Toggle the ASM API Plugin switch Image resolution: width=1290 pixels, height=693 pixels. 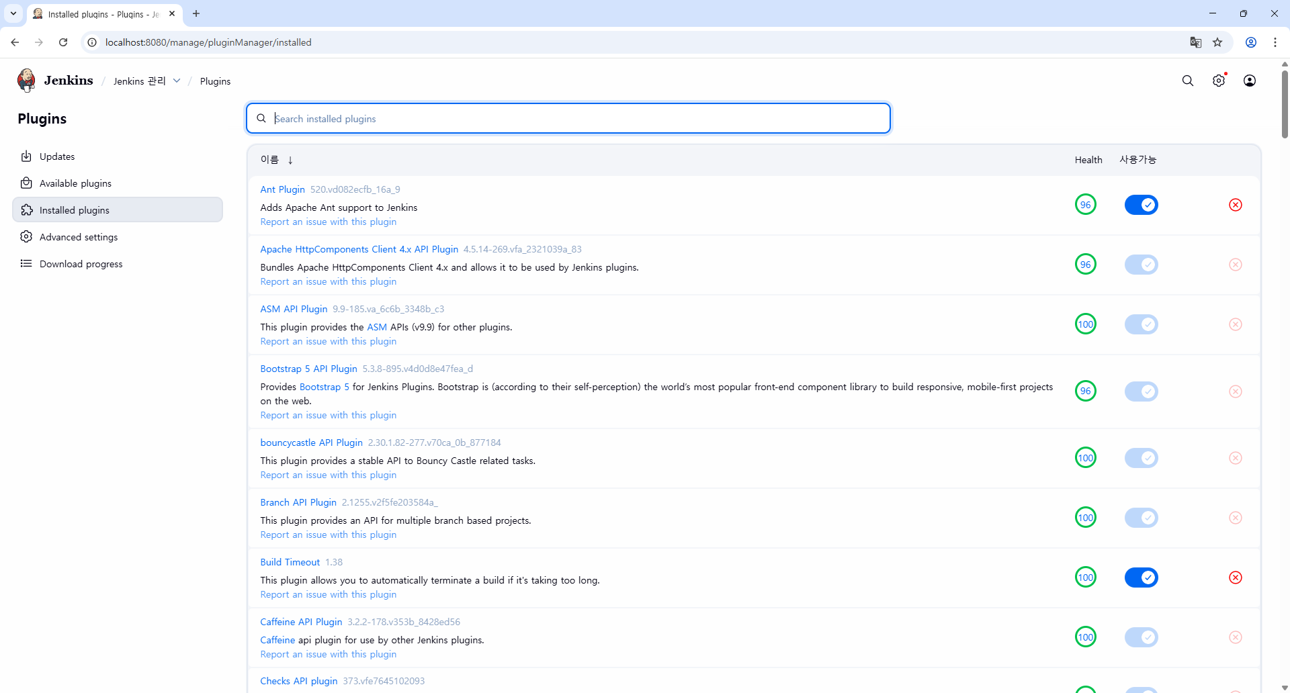point(1142,324)
